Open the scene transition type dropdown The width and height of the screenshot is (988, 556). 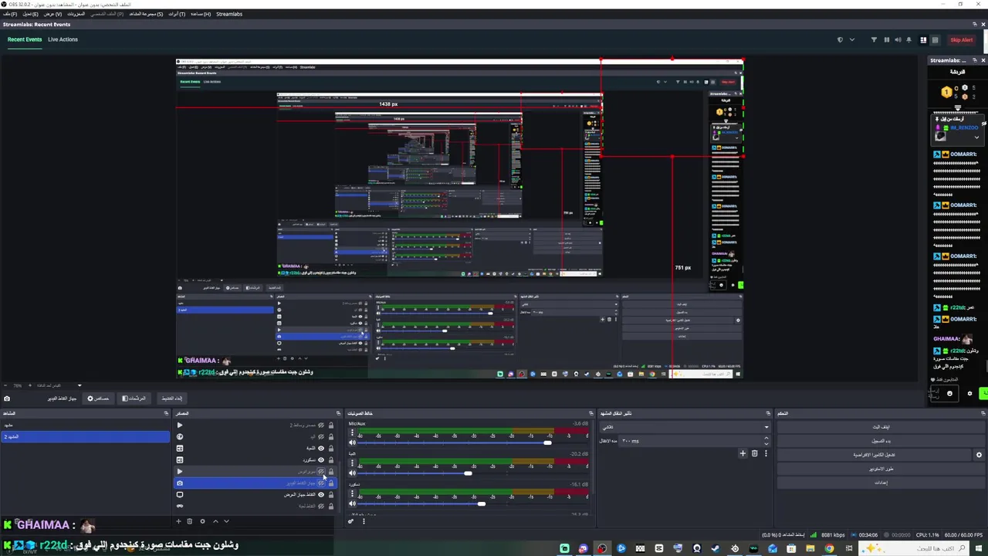tap(685, 426)
